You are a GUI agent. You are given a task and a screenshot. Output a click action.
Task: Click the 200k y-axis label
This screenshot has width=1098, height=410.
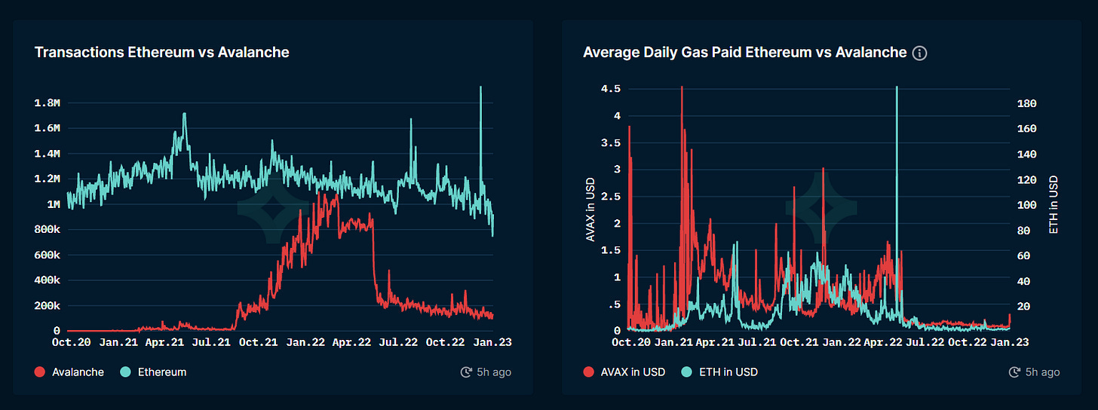point(48,306)
